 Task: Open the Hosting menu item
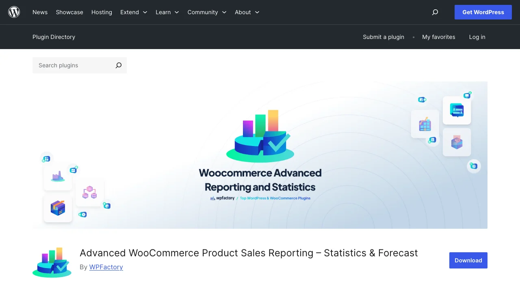(102, 12)
